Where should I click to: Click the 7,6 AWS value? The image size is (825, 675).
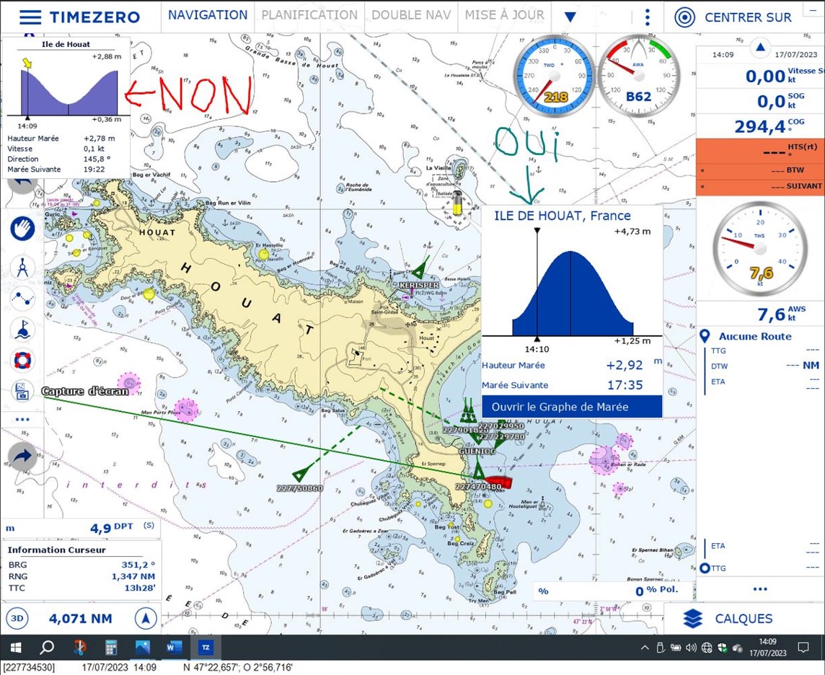pos(772,314)
